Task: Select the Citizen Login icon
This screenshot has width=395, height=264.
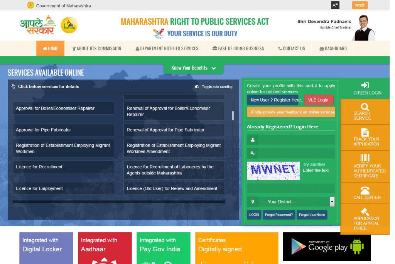Action: [365, 86]
